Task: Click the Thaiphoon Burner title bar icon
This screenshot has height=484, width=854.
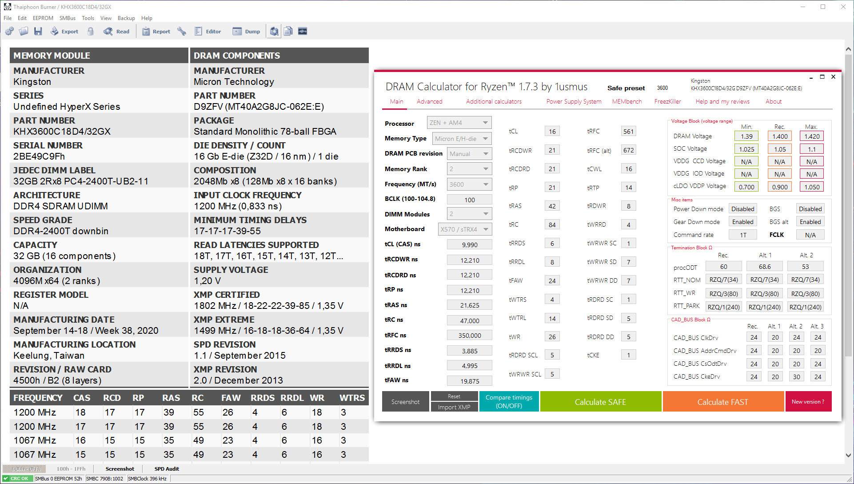Action: click(7, 7)
